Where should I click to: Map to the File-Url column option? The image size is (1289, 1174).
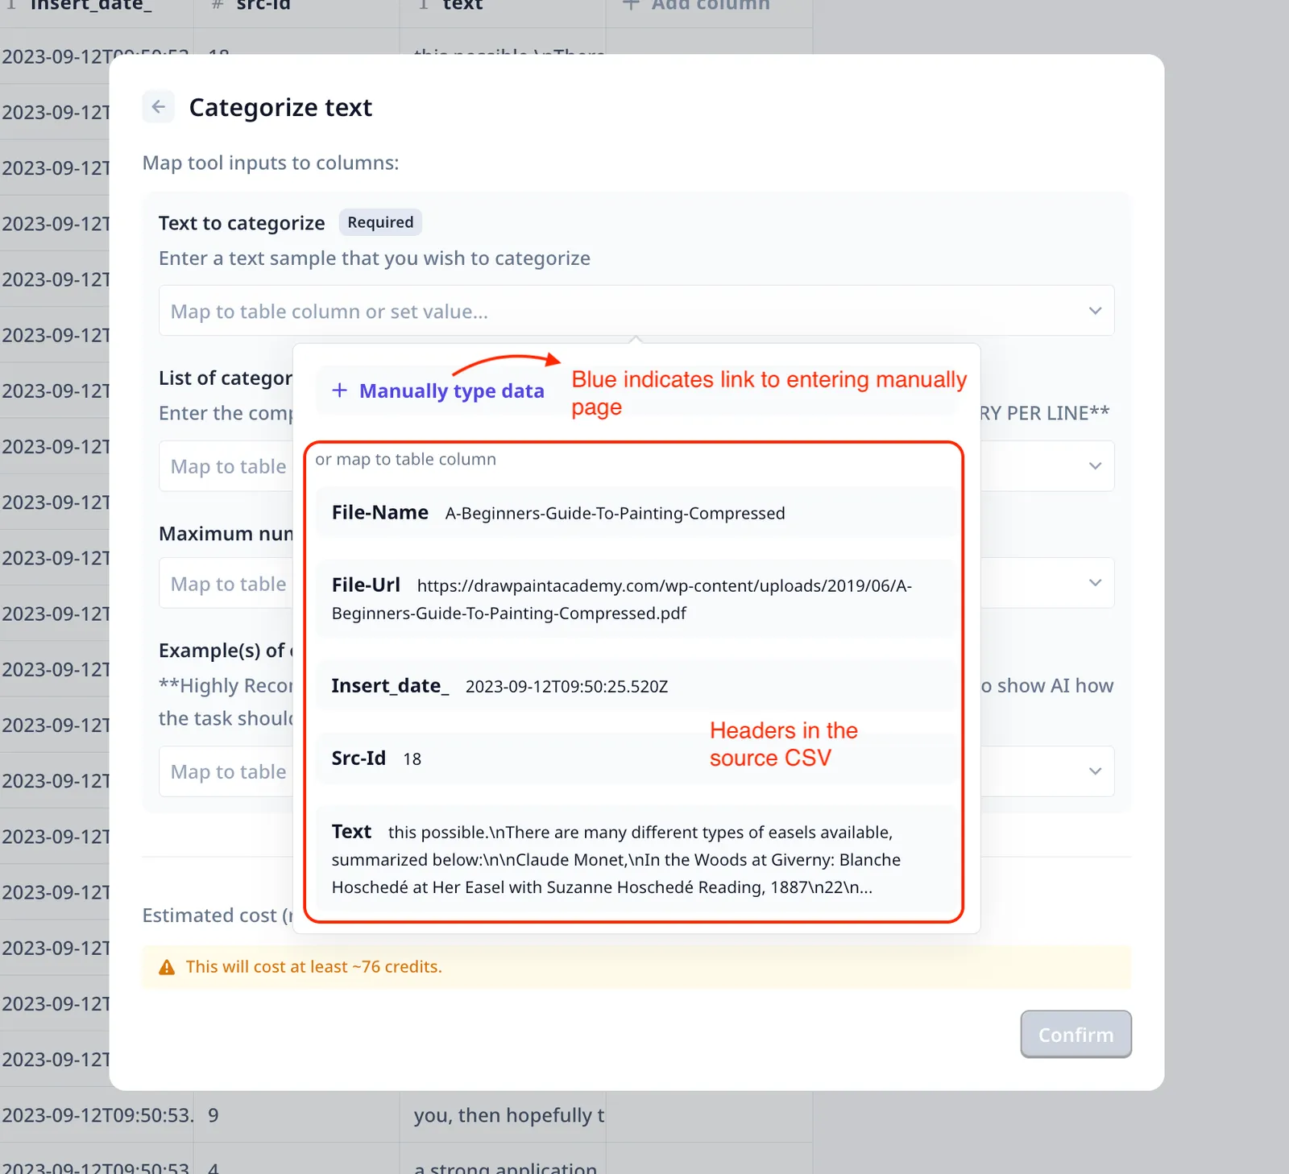click(x=636, y=599)
